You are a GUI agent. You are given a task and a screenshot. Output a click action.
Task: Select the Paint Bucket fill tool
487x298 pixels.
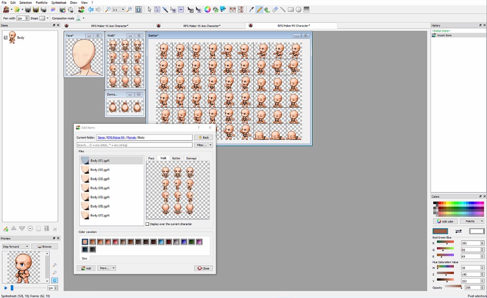pyautogui.click(x=267, y=9)
